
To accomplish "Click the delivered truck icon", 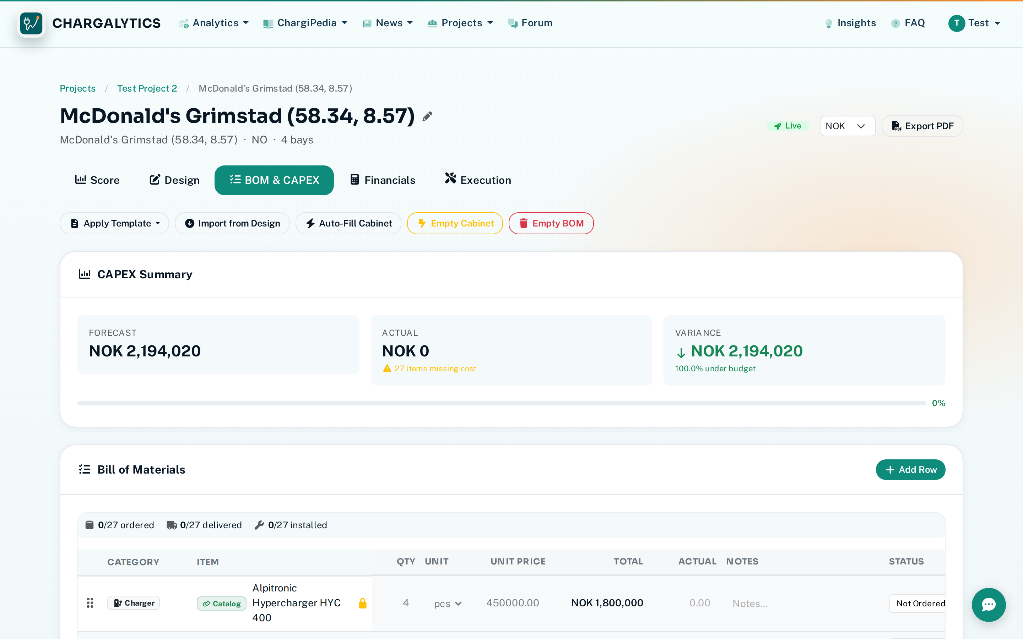I will tap(172, 525).
